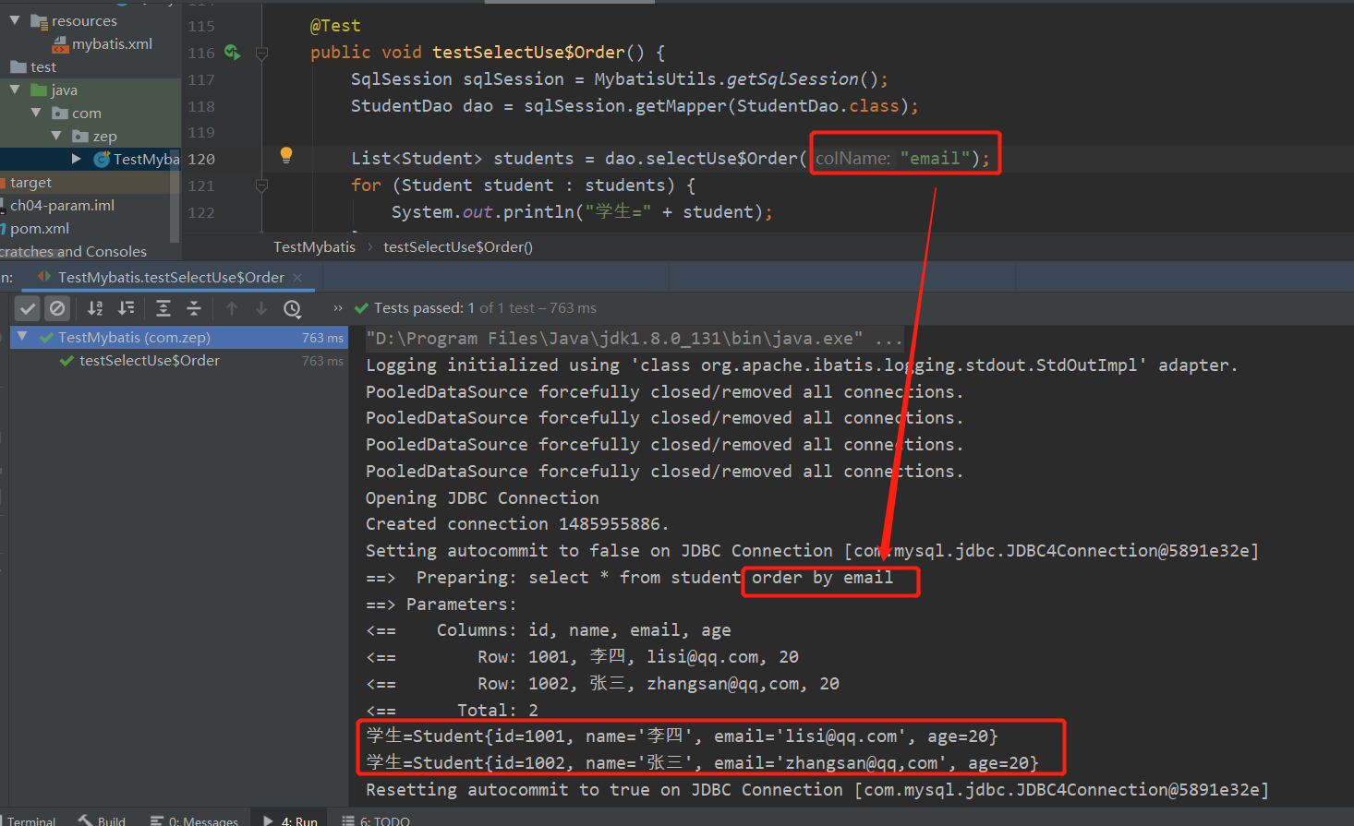1354x826 pixels.
Task: Fold the method at line 116
Action: click(x=261, y=54)
